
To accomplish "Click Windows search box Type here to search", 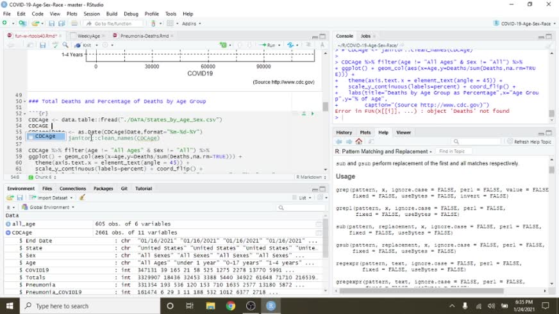I will pos(90,306).
